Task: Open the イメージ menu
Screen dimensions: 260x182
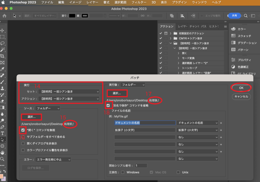Action: [75, 2]
